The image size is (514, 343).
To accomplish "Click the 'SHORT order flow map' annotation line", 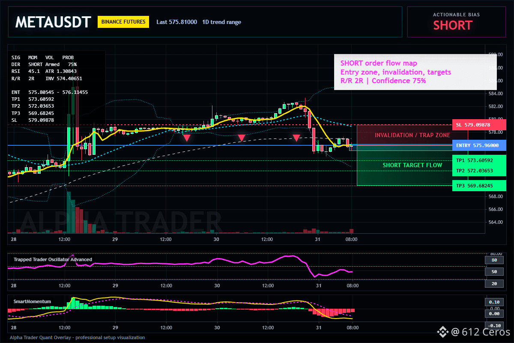I will [x=379, y=63].
